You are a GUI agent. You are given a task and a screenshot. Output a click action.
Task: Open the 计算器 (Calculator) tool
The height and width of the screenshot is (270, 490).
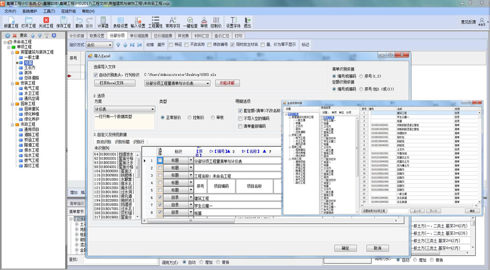point(103,21)
